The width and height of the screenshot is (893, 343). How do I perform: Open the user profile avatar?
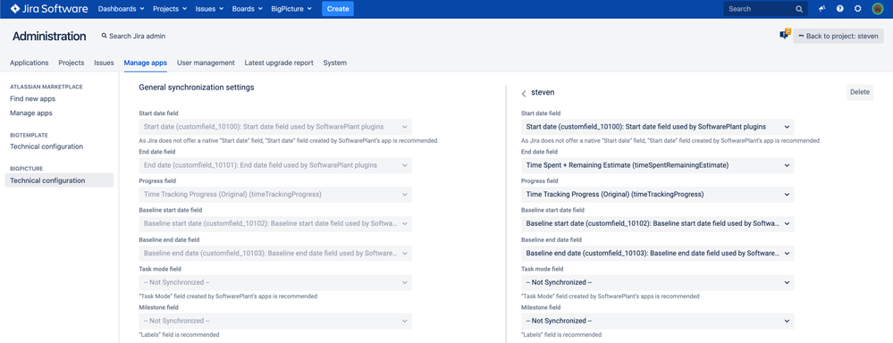tap(877, 9)
